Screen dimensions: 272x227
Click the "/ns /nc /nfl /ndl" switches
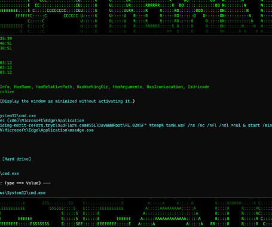(x=208, y=125)
